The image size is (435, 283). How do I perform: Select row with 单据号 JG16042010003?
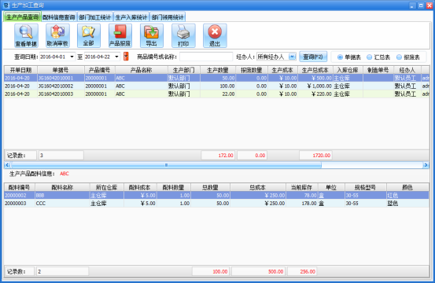tap(216, 94)
